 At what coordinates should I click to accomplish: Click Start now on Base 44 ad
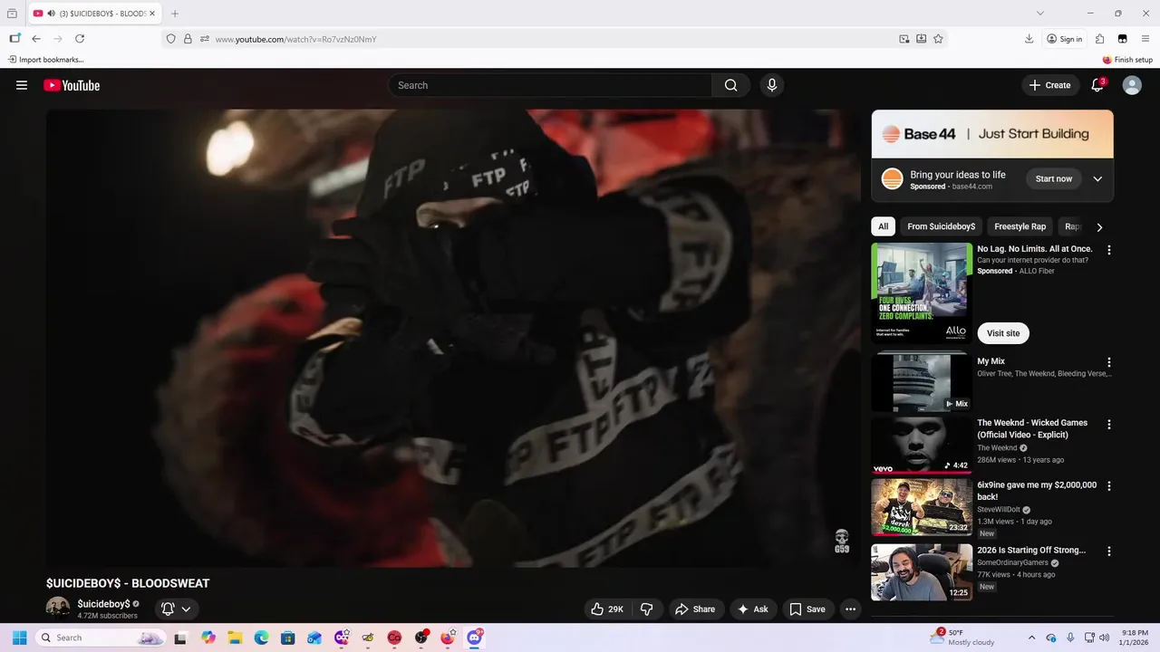(x=1053, y=178)
